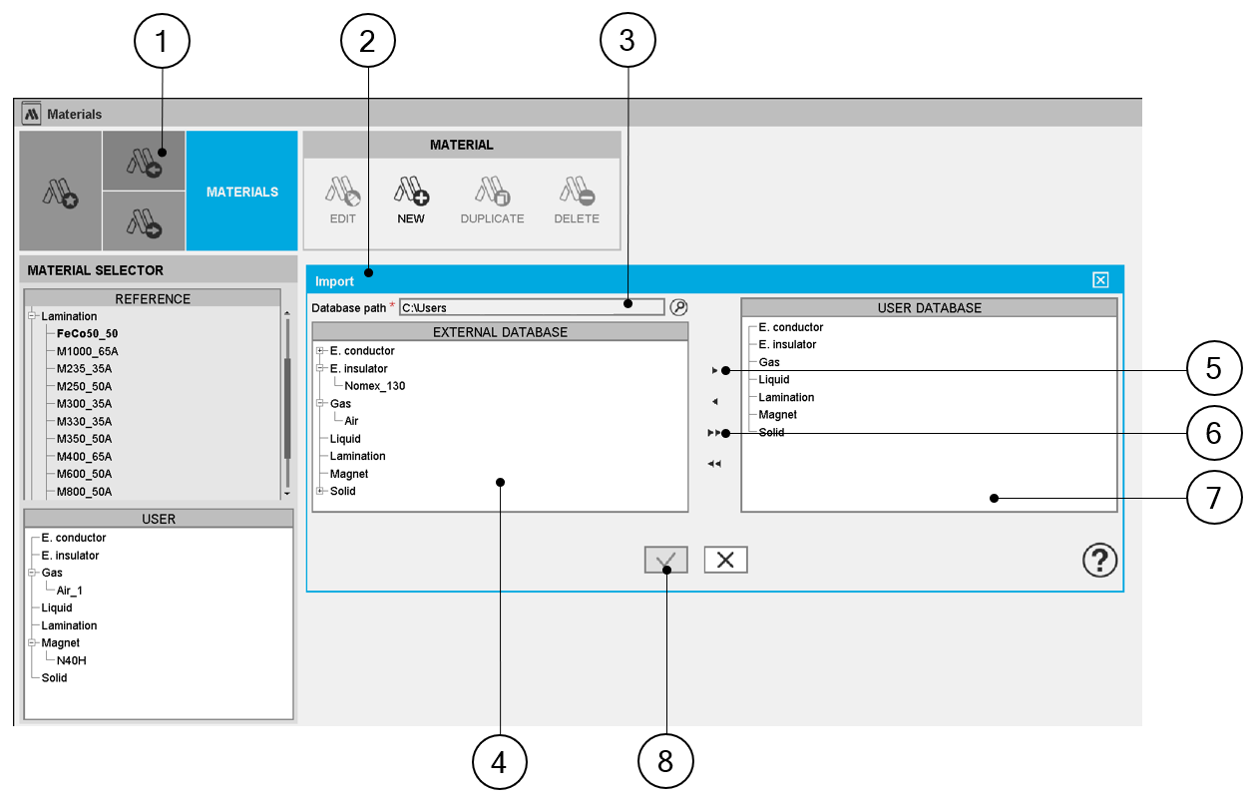Collapse Gas node in External Database
The width and height of the screenshot is (1254, 801).
tap(320, 404)
